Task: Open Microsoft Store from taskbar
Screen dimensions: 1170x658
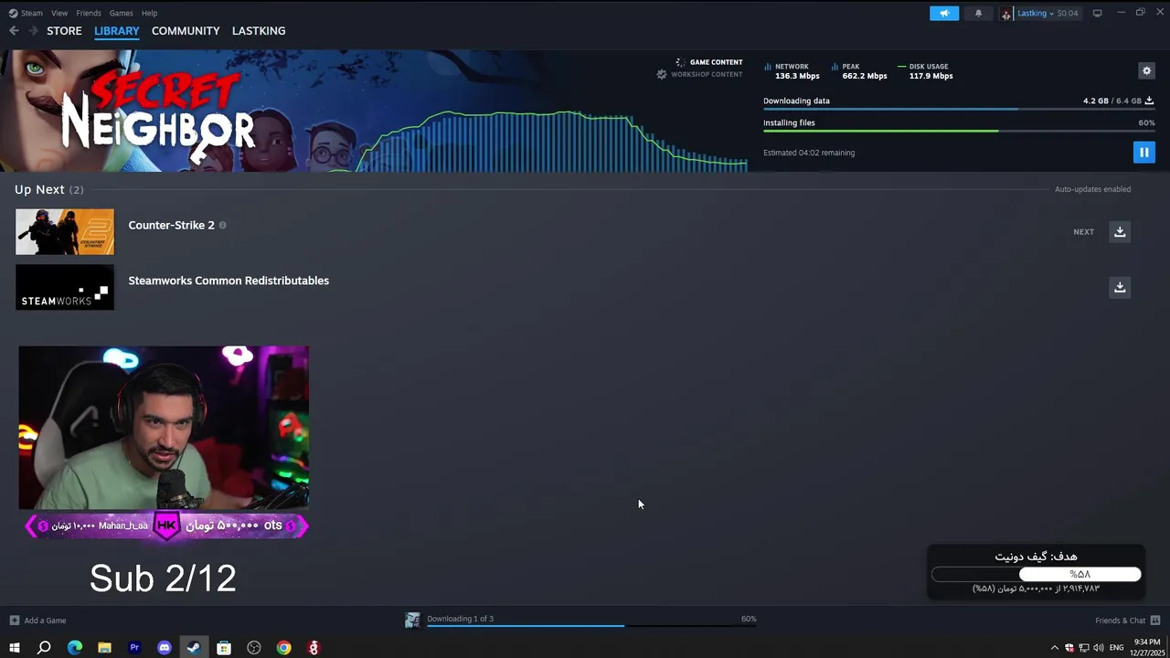Action: pos(224,647)
